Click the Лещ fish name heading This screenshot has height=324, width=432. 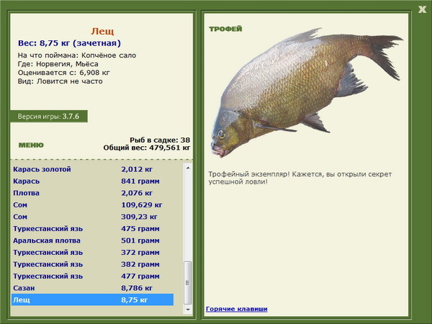tap(102, 31)
